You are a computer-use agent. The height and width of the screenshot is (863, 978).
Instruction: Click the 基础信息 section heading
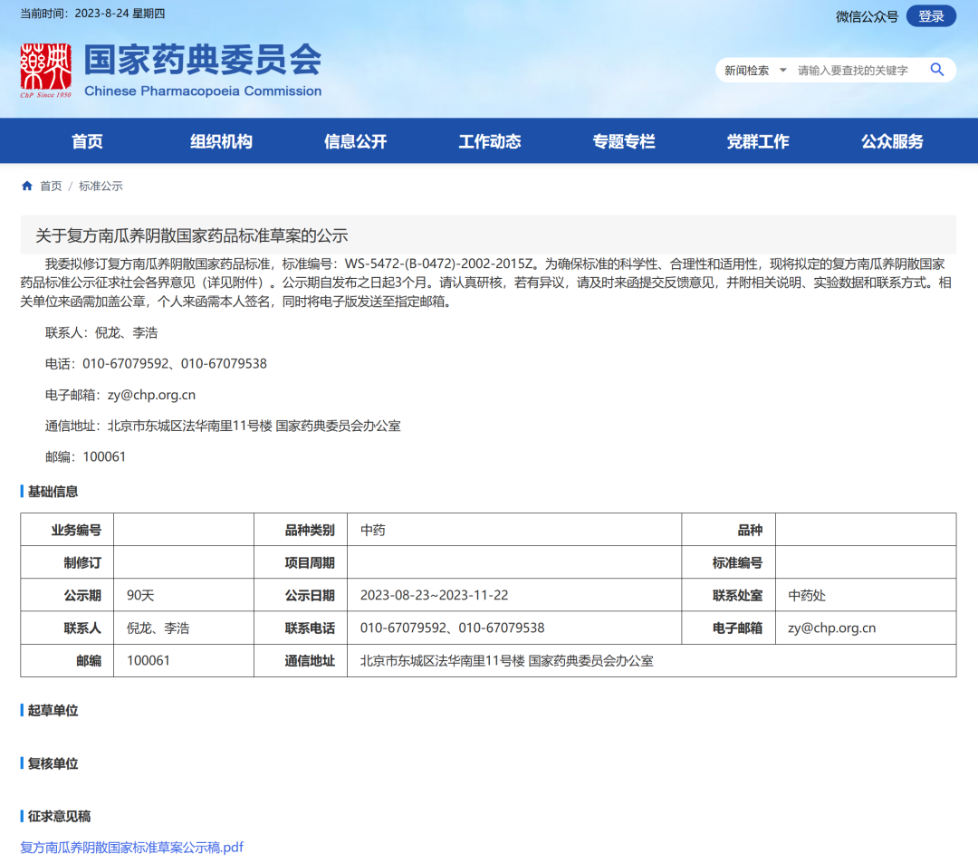tap(53, 492)
